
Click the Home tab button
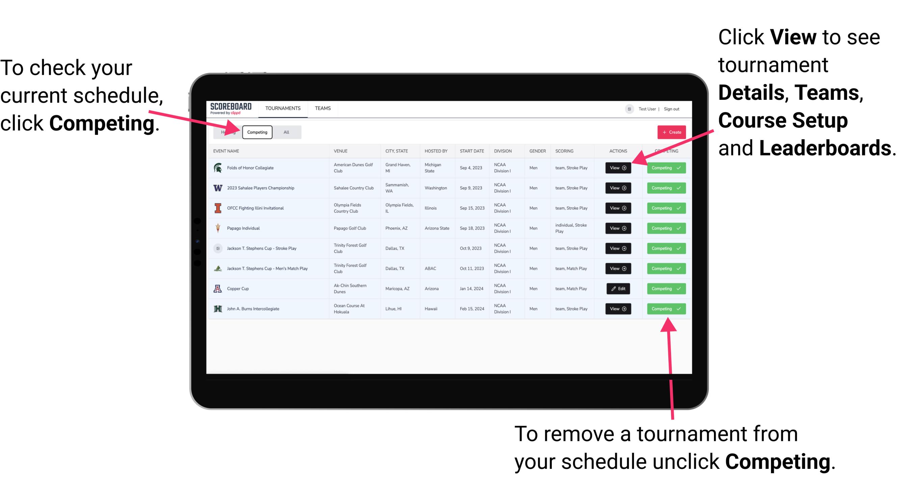click(228, 132)
